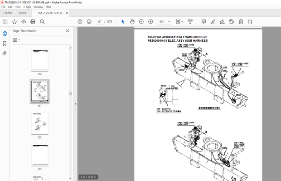Select the arrow selection tool
The height and width of the screenshot is (181, 281).
pos(123,22)
